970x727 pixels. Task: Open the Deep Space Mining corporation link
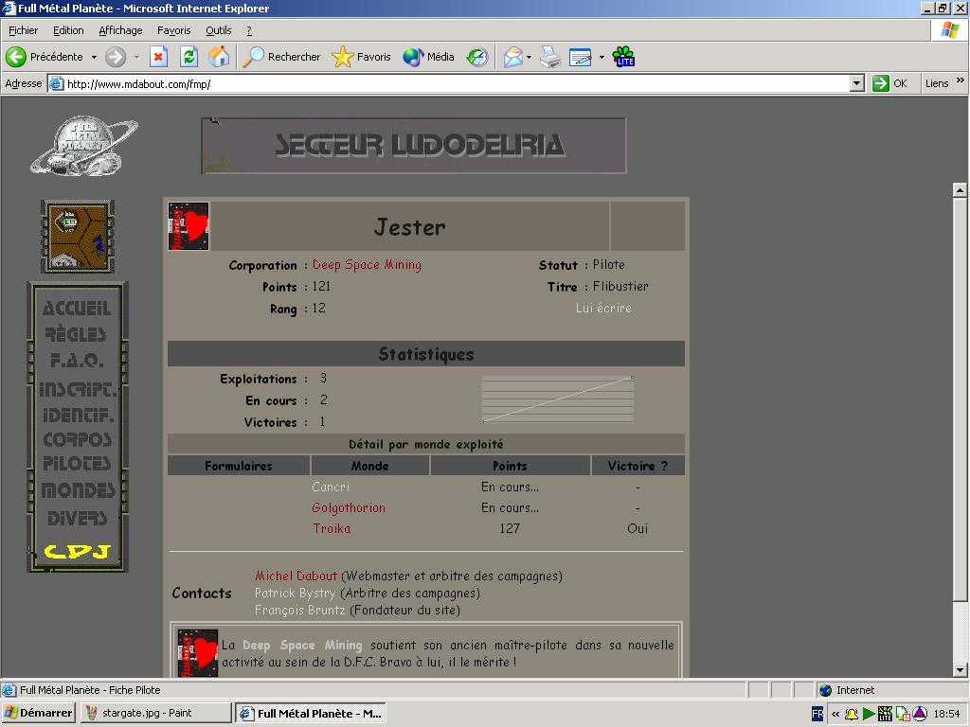[367, 265]
